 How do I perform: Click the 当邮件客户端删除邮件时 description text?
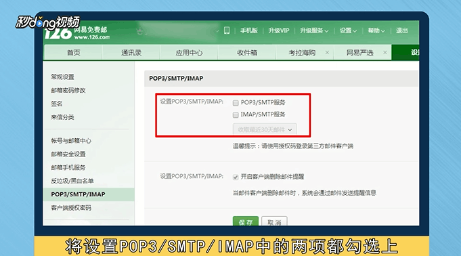pos(305,193)
